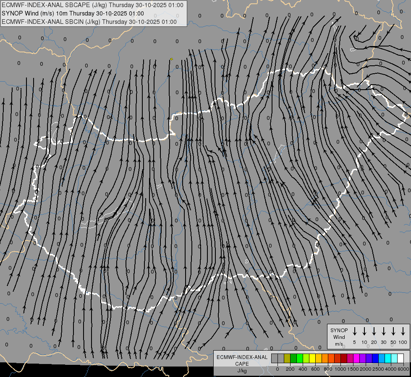Click the wind vortex swirl in the northeast

point(356,38)
